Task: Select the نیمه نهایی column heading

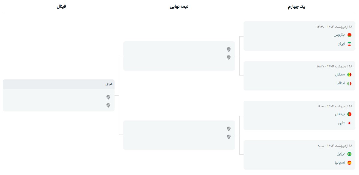Action: coord(179,7)
